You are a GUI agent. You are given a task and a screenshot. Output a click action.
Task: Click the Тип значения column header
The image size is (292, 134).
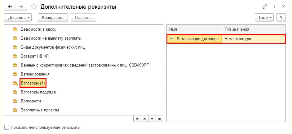[x=254, y=29]
